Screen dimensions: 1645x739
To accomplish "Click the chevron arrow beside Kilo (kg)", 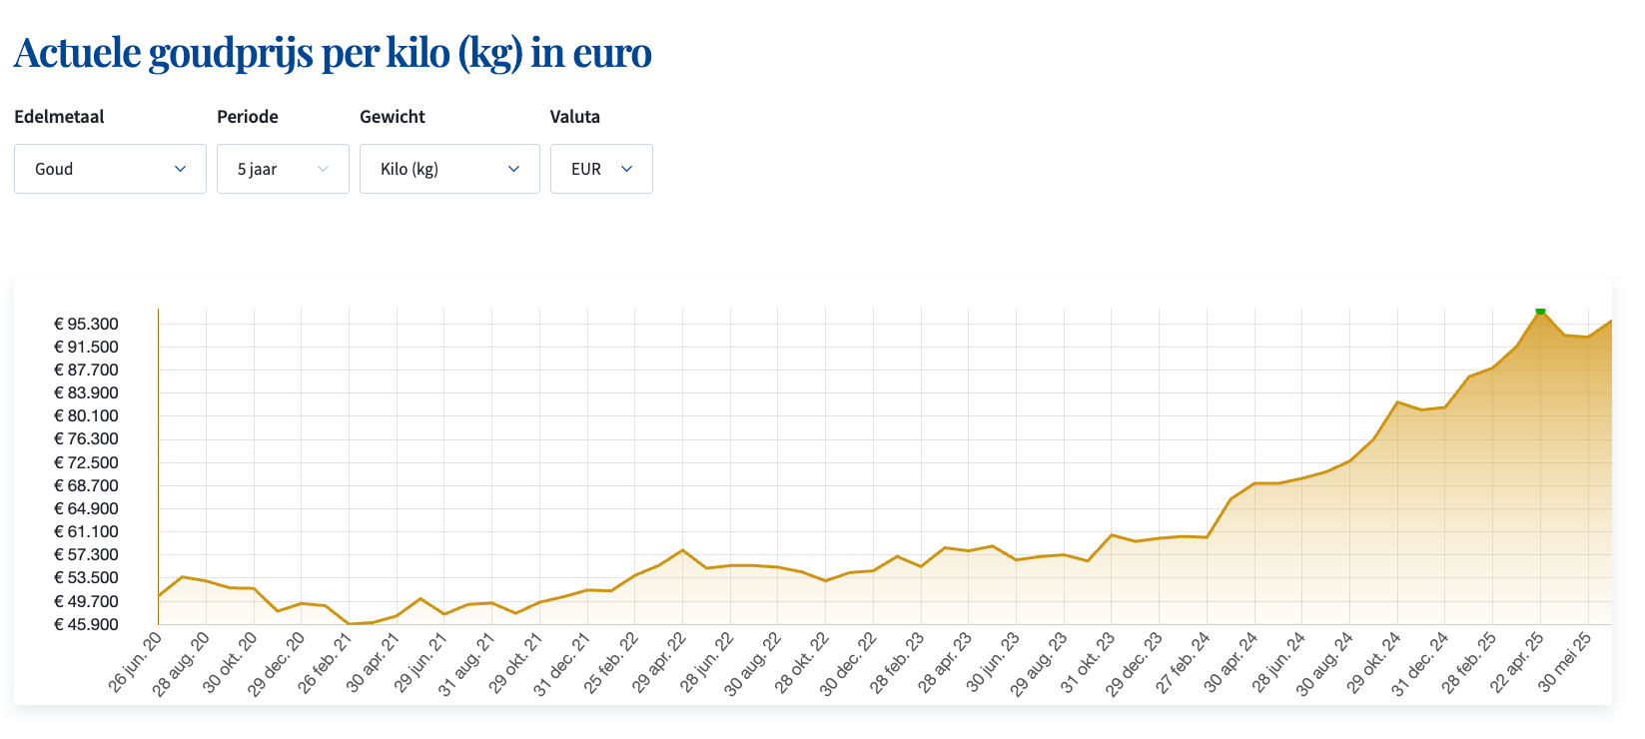I will click(x=513, y=169).
